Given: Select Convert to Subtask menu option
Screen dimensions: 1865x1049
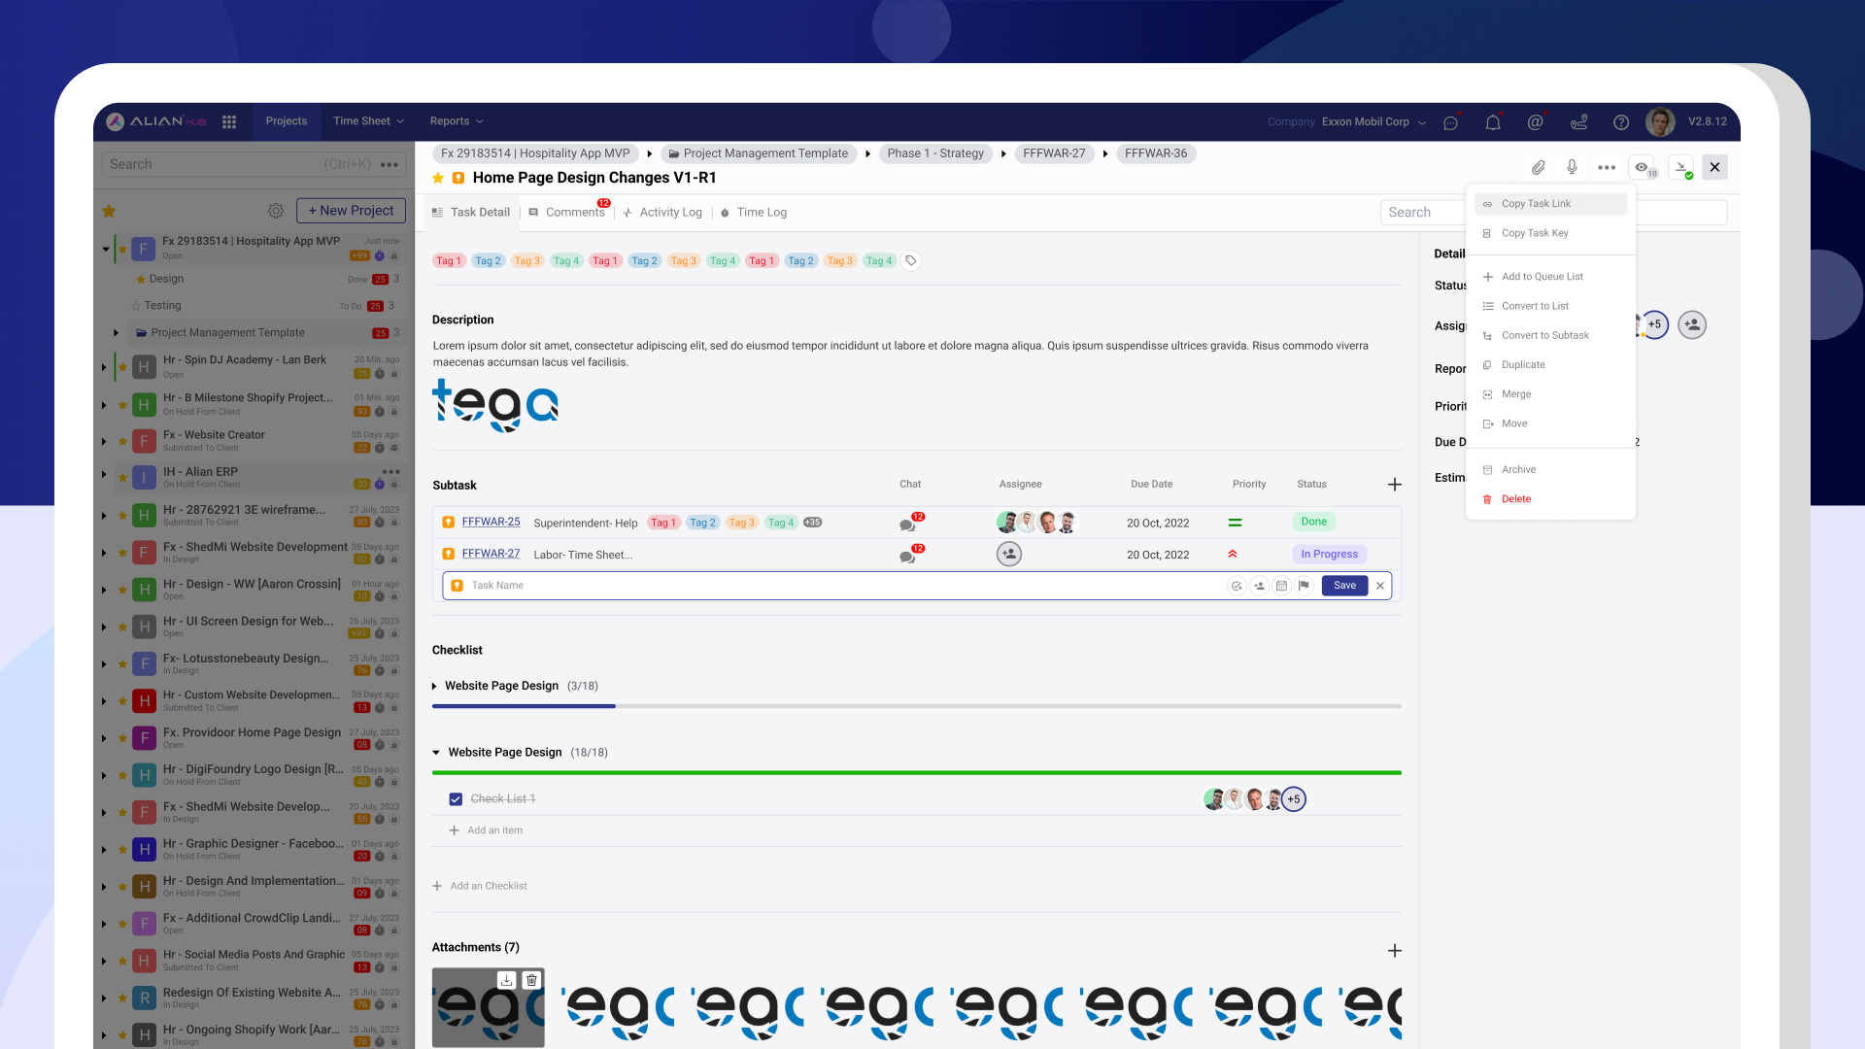Looking at the screenshot, I should 1544,336.
